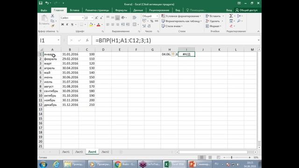This screenshot has width=299, height=168.
Task: Toggle Wrap text alignment button
Action: tap(135, 18)
